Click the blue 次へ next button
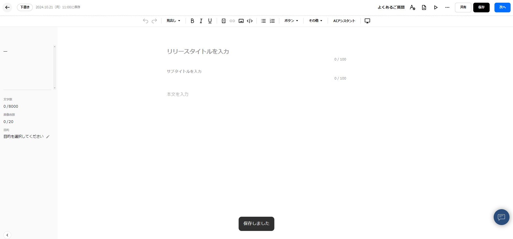This screenshot has height=239, width=513. coord(503,8)
